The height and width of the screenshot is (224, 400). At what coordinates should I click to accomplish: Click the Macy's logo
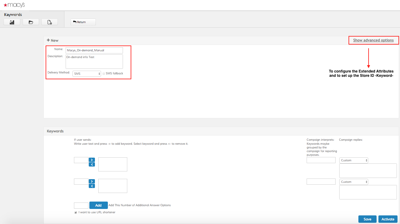pyautogui.click(x=14, y=5)
